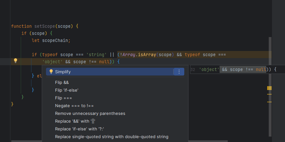Select the 'Flip &&' intention
This screenshot has width=285, height=142.
click(x=62, y=82)
